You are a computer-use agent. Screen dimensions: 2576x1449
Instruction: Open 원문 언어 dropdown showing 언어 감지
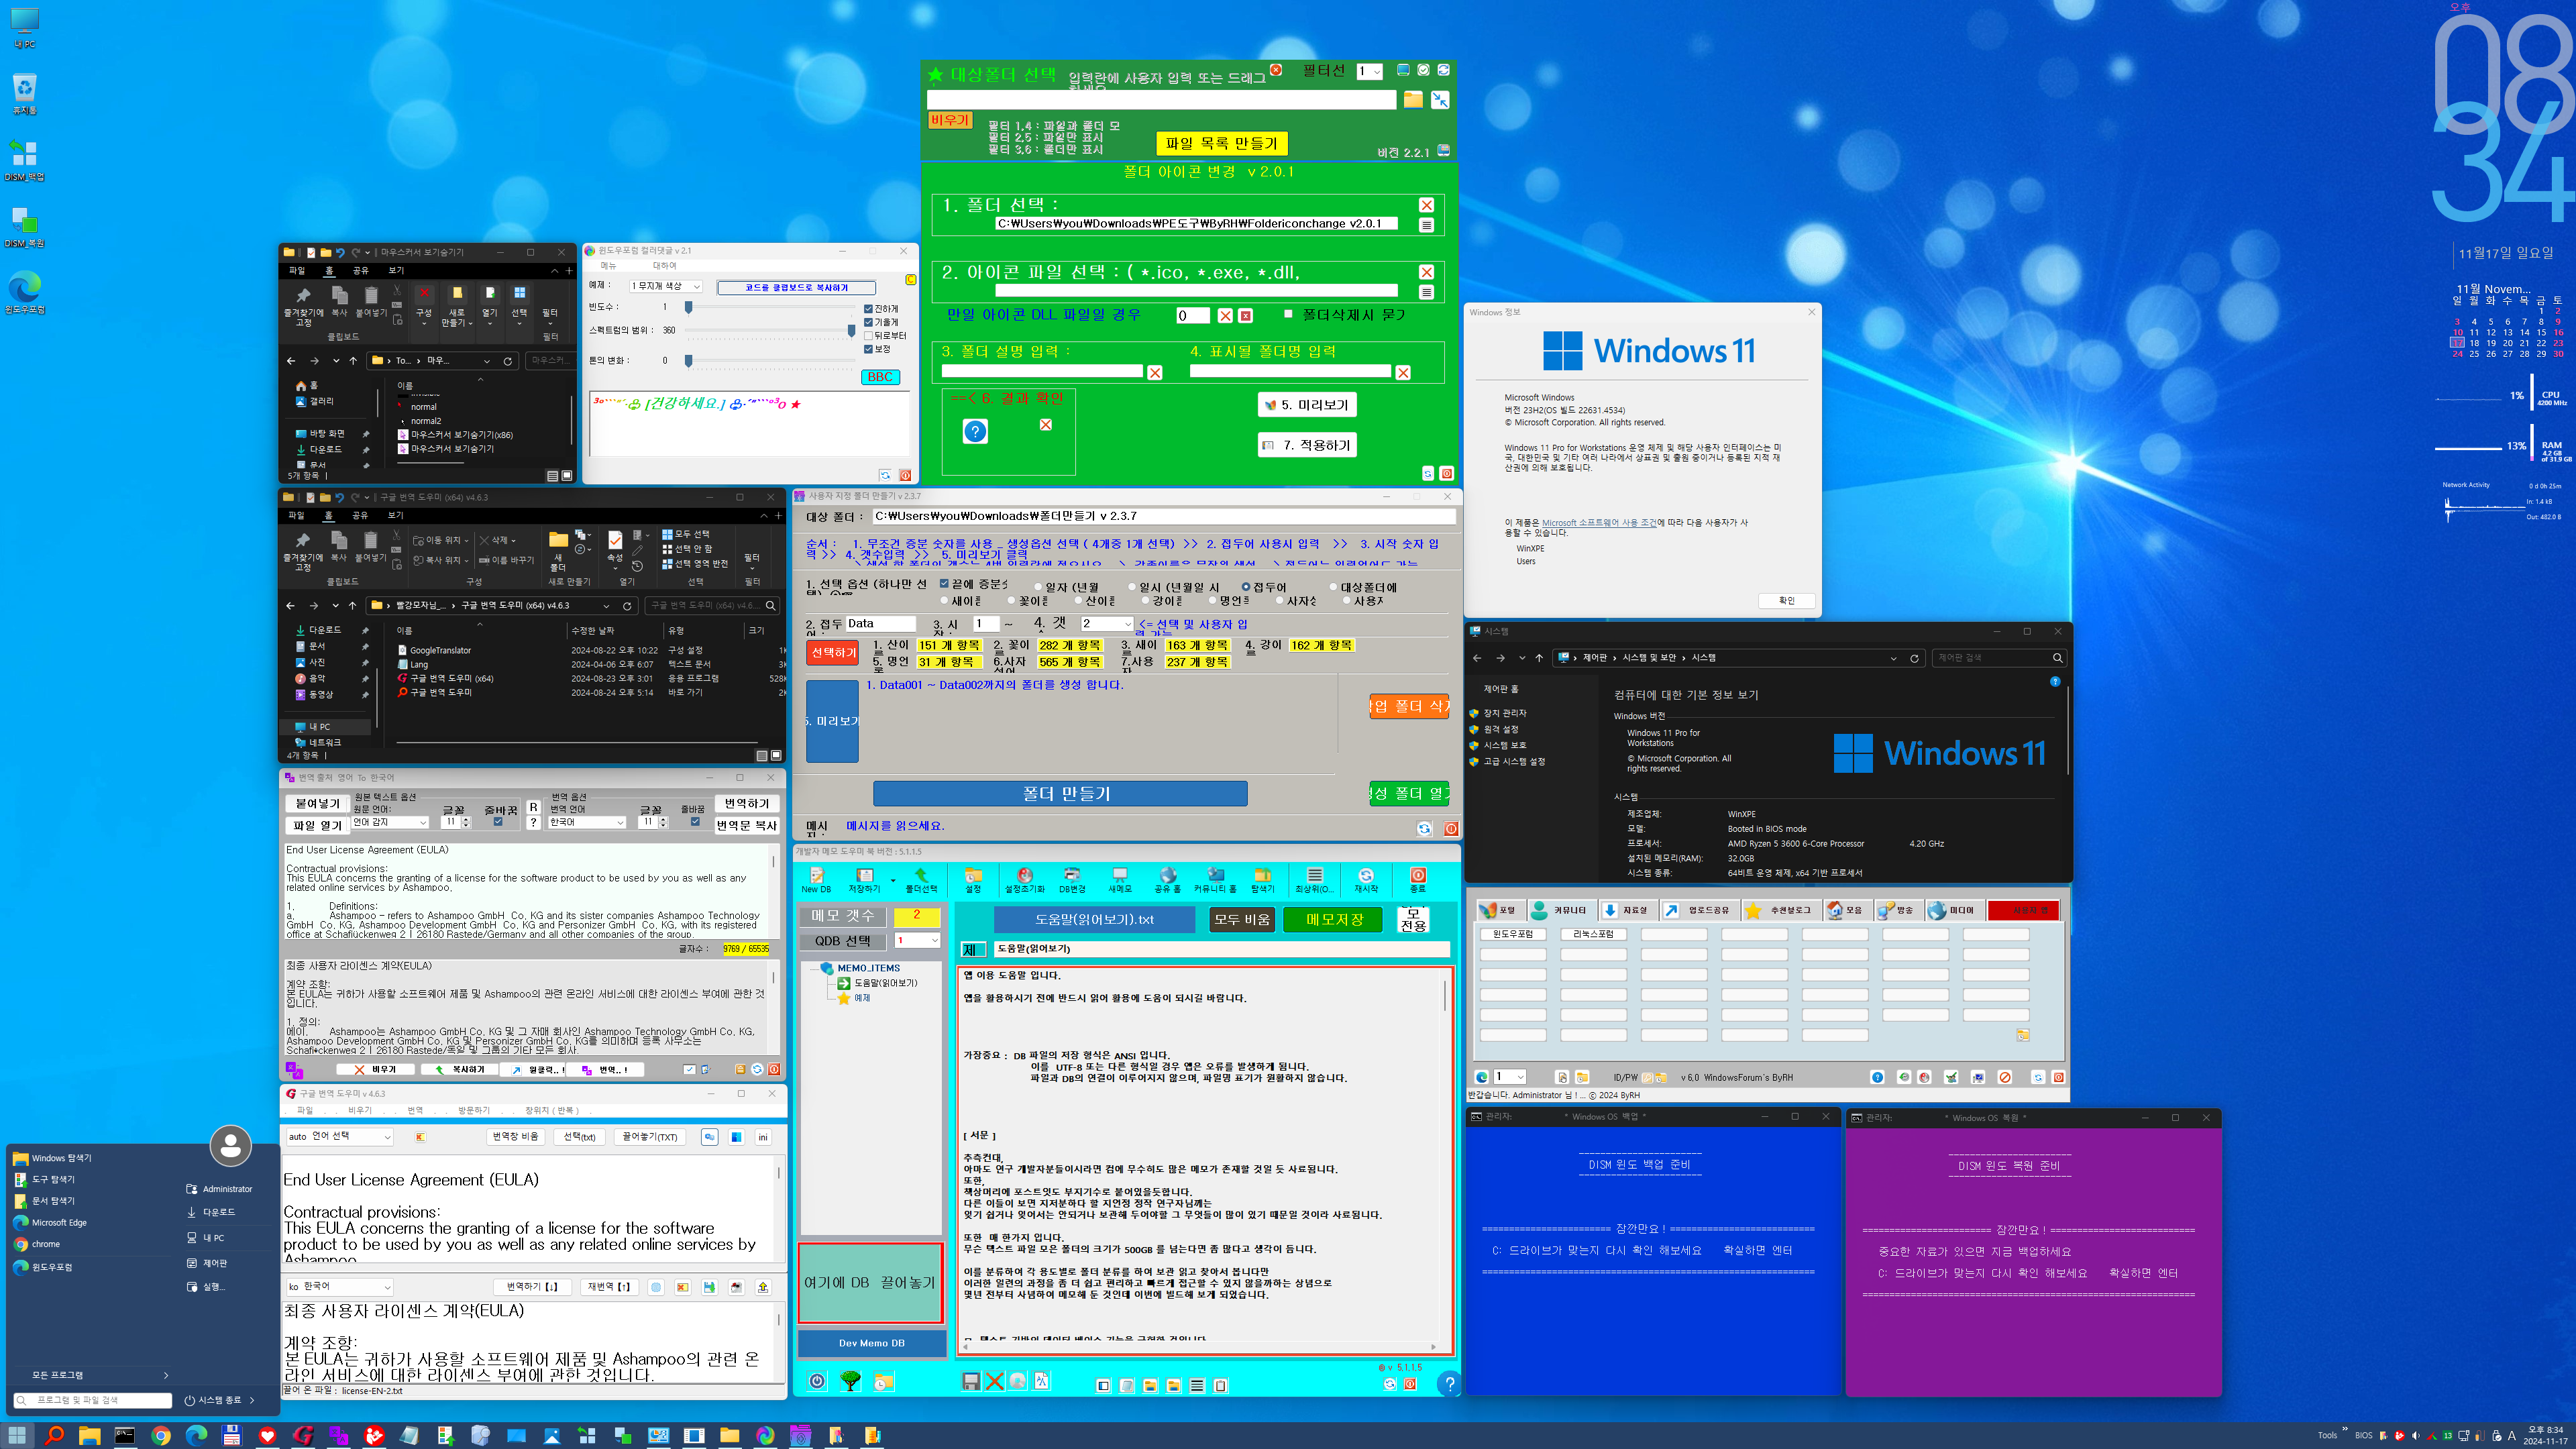coord(390,822)
